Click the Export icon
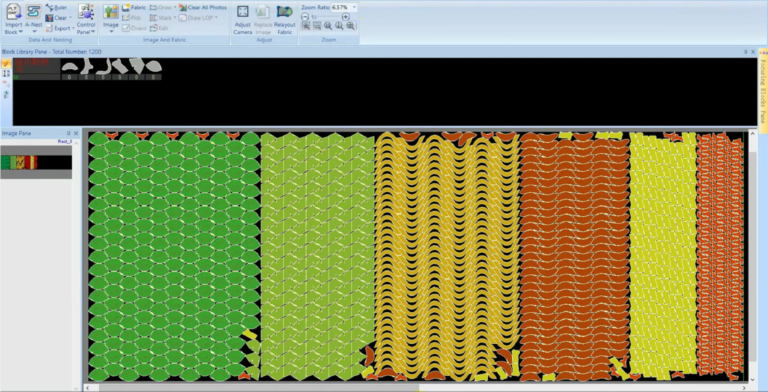Viewport: 768px width, 392px height. 50,28
